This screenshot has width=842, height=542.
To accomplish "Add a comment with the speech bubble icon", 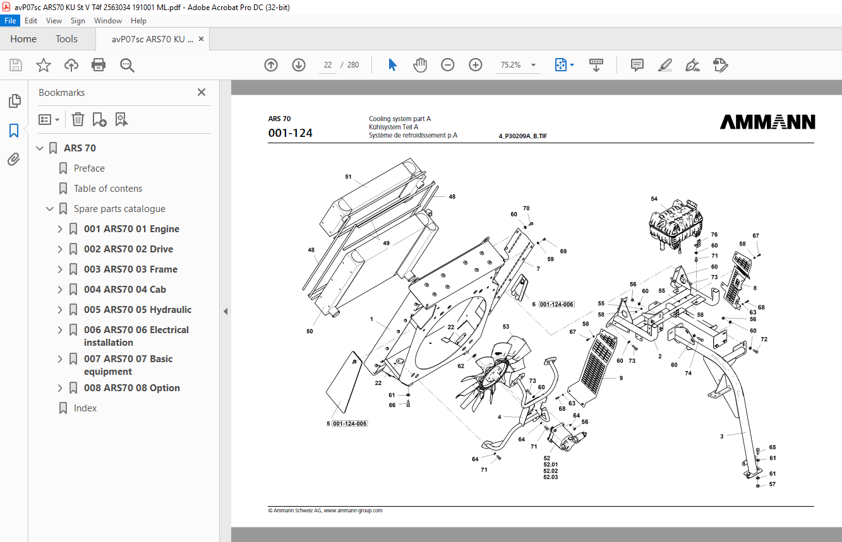I will tap(637, 65).
